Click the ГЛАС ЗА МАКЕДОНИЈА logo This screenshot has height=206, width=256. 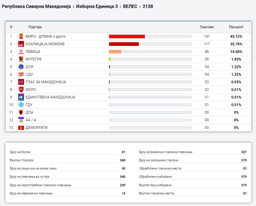(21, 82)
